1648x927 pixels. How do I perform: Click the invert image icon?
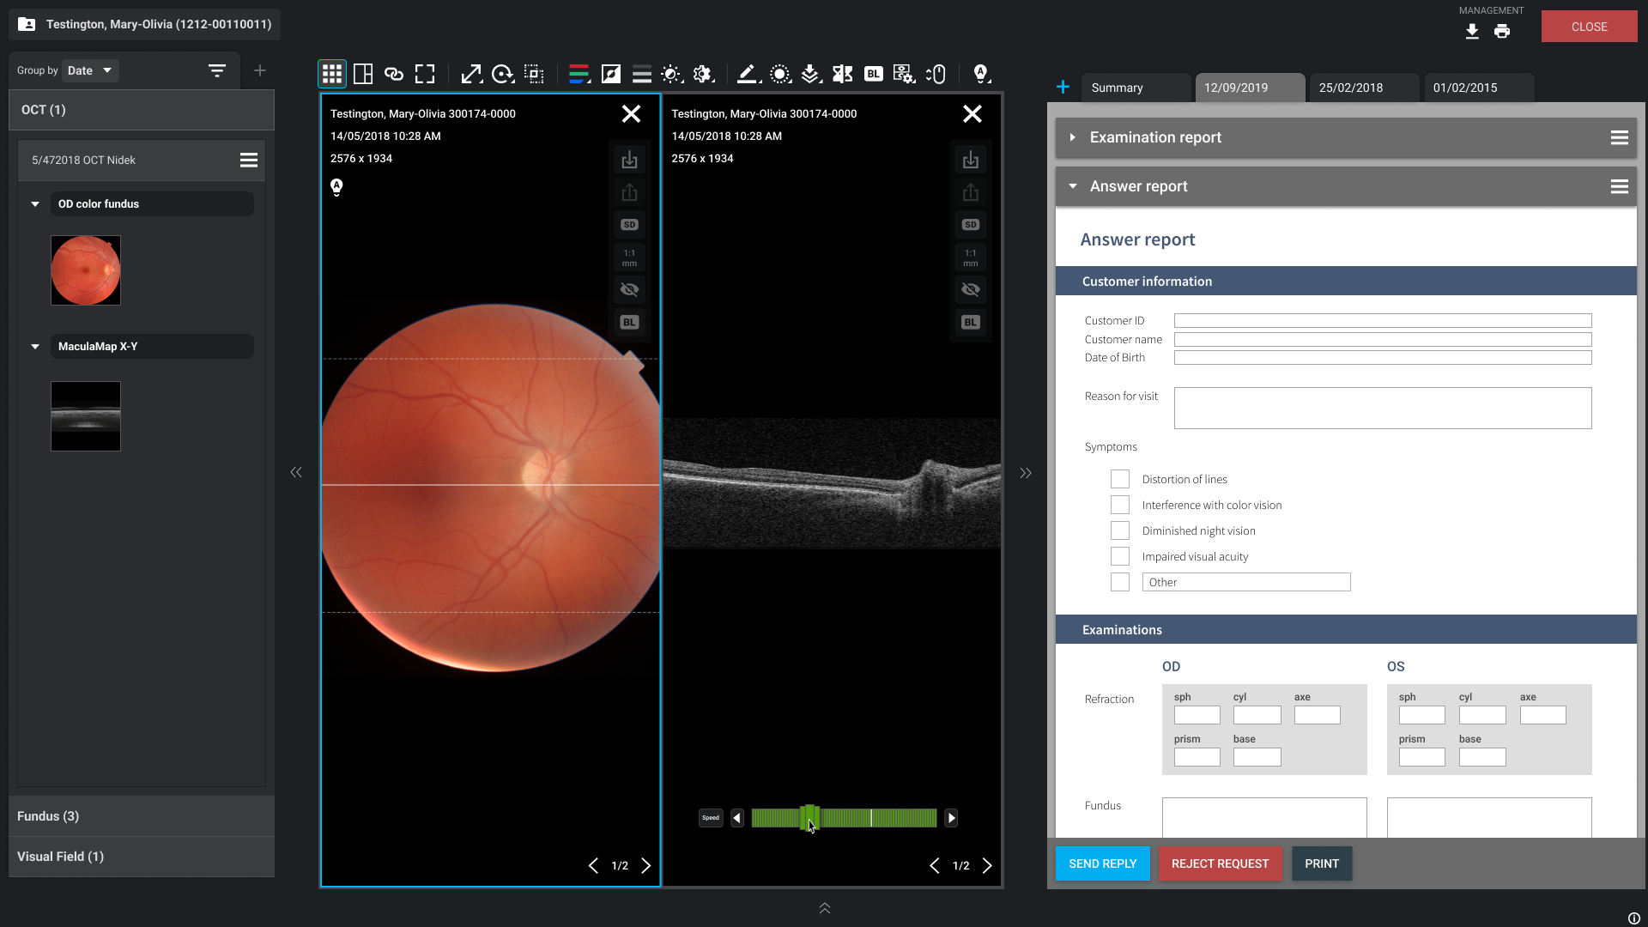pos(611,74)
